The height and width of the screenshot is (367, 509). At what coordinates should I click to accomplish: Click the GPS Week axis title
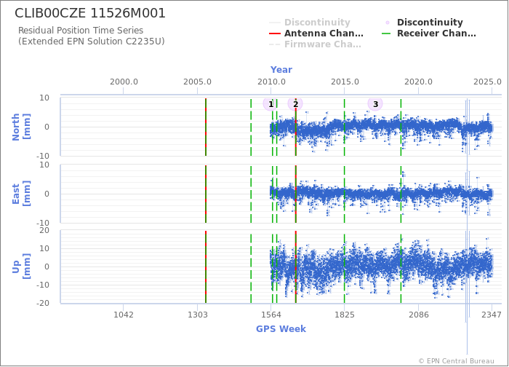281,328
